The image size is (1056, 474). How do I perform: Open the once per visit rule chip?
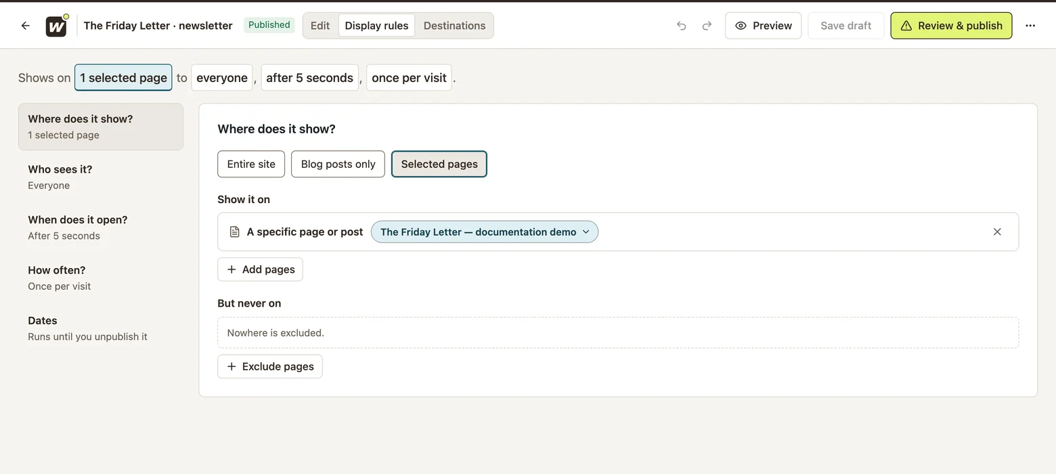click(x=409, y=78)
